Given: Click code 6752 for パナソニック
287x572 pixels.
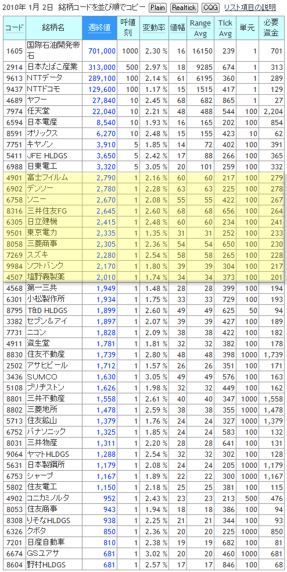Looking at the screenshot, I should tap(15, 431).
